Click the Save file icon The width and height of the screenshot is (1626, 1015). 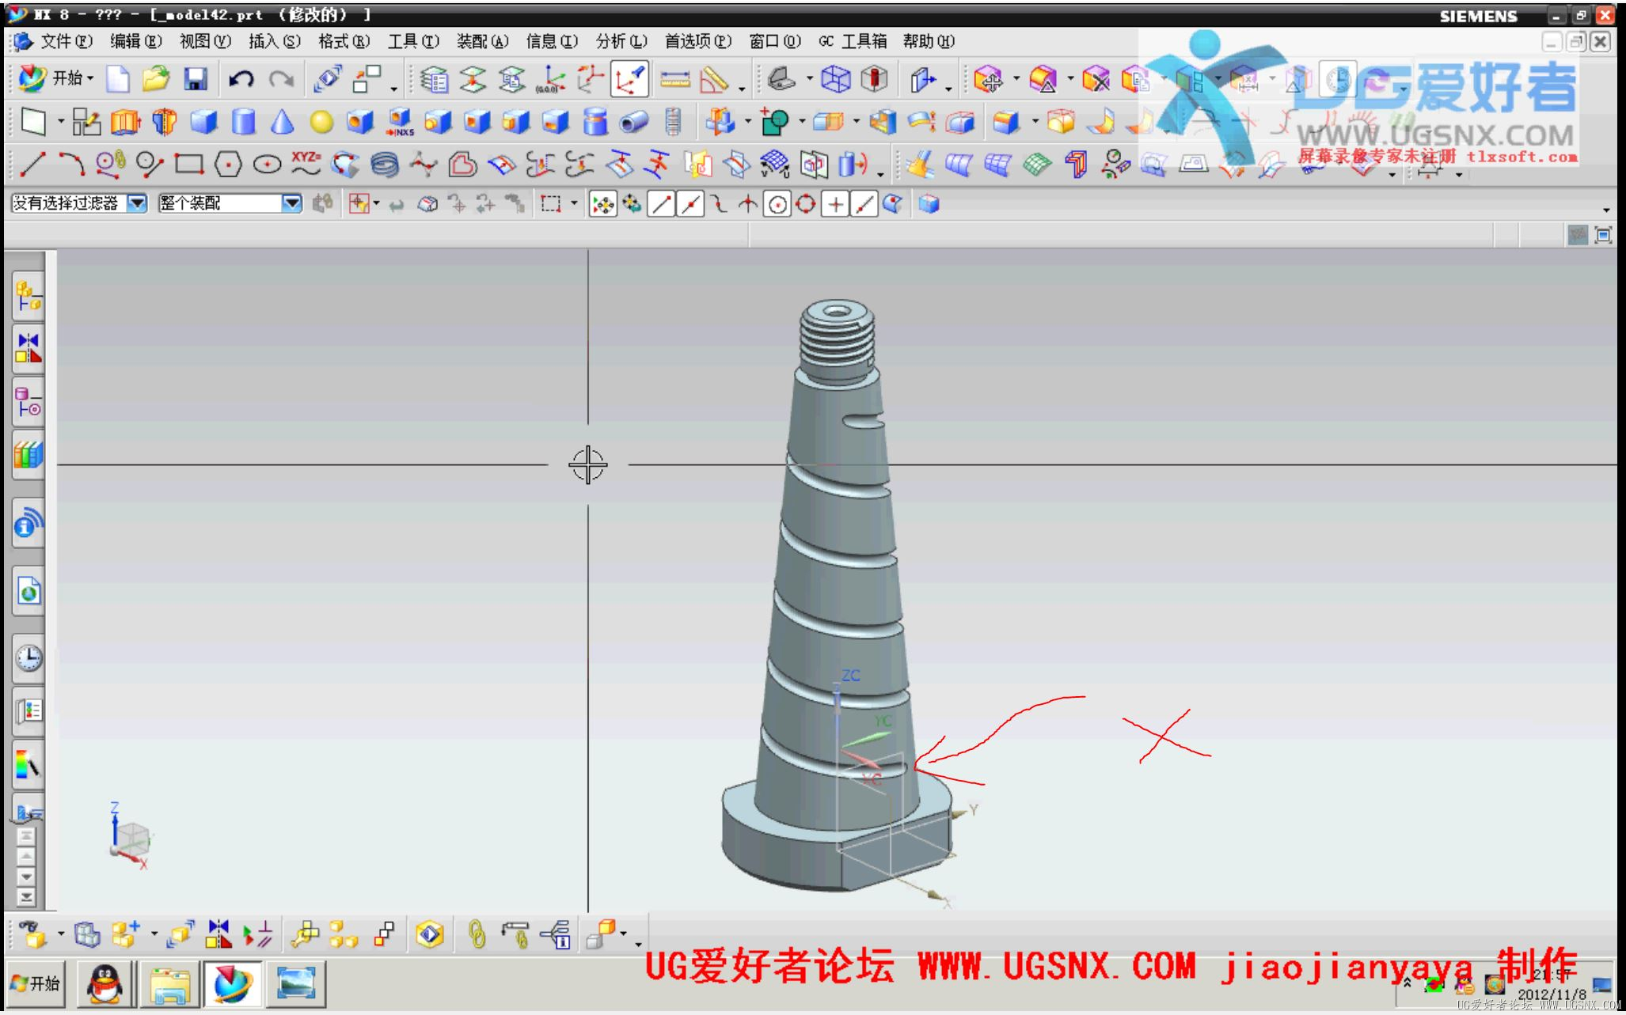click(x=195, y=79)
